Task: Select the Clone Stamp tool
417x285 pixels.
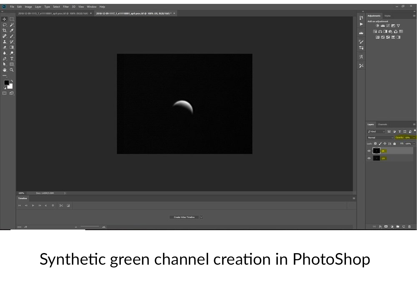Action: [5, 42]
